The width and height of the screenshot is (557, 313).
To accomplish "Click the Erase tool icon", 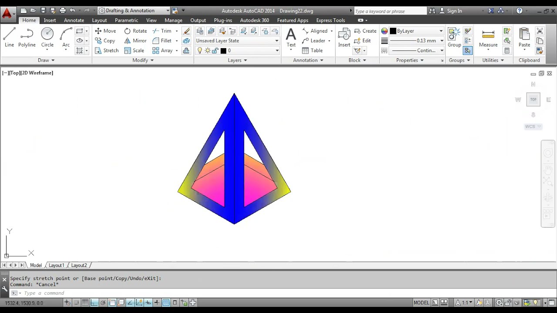I will pyautogui.click(x=187, y=31).
